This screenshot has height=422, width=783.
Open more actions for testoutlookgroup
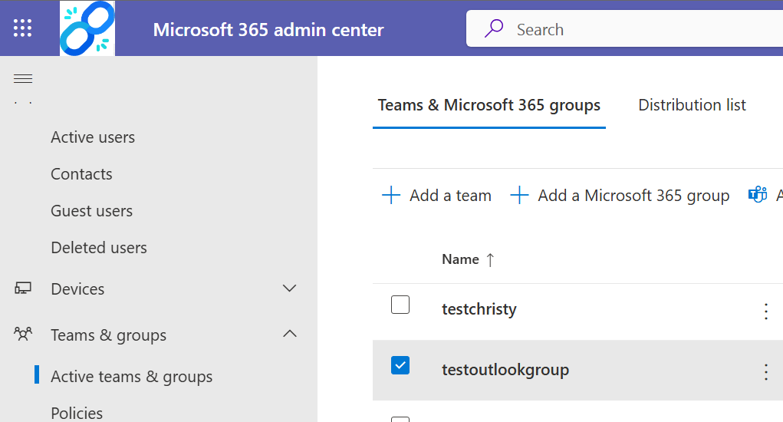[x=765, y=372]
